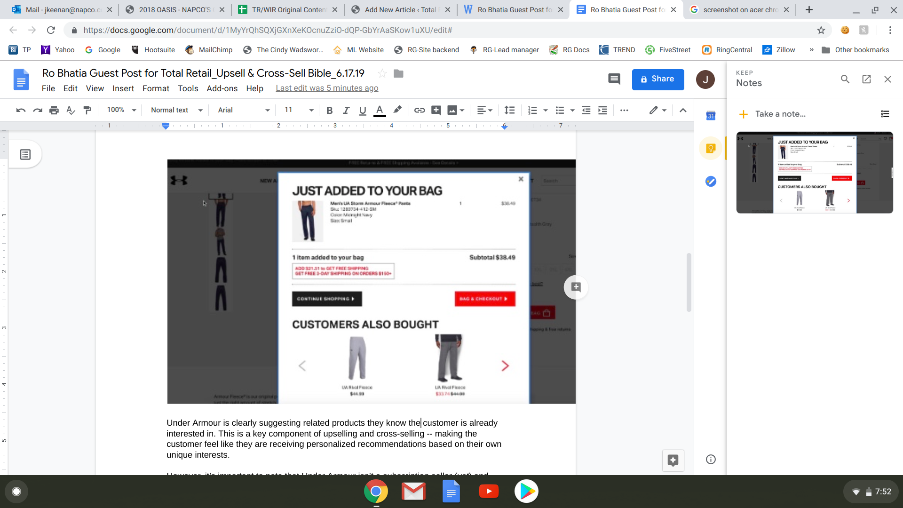This screenshot has height=508, width=903.
Task: Show the document outline icon
Action: 25,154
